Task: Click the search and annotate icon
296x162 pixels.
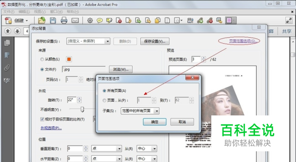Action: tap(219, 21)
